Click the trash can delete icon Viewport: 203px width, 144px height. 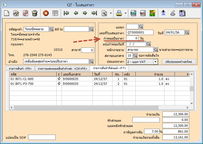[x=35, y=13]
